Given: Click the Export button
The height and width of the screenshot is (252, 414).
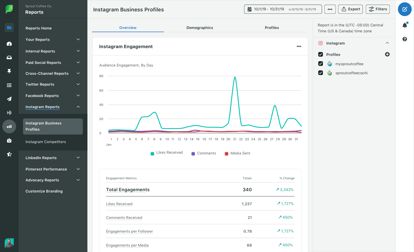Looking at the screenshot, I should pyautogui.click(x=350, y=9).
